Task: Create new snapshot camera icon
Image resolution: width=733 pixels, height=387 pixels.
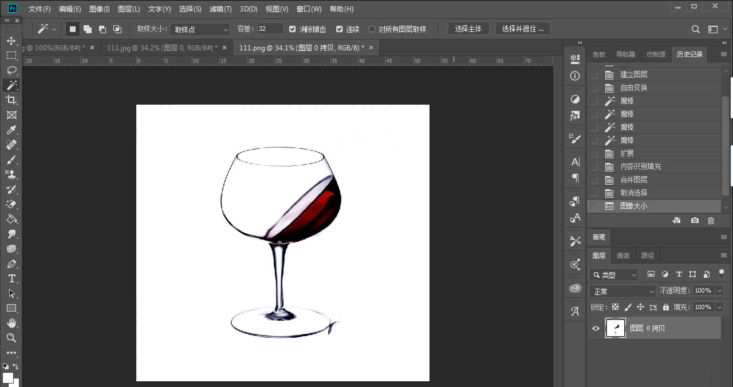Action: tap(695, 220)
